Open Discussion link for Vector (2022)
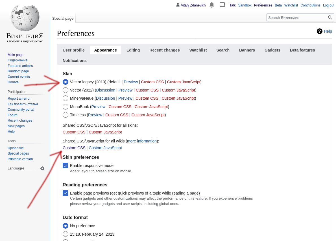This screenshot has height=241, width=336. click(106, 90)
